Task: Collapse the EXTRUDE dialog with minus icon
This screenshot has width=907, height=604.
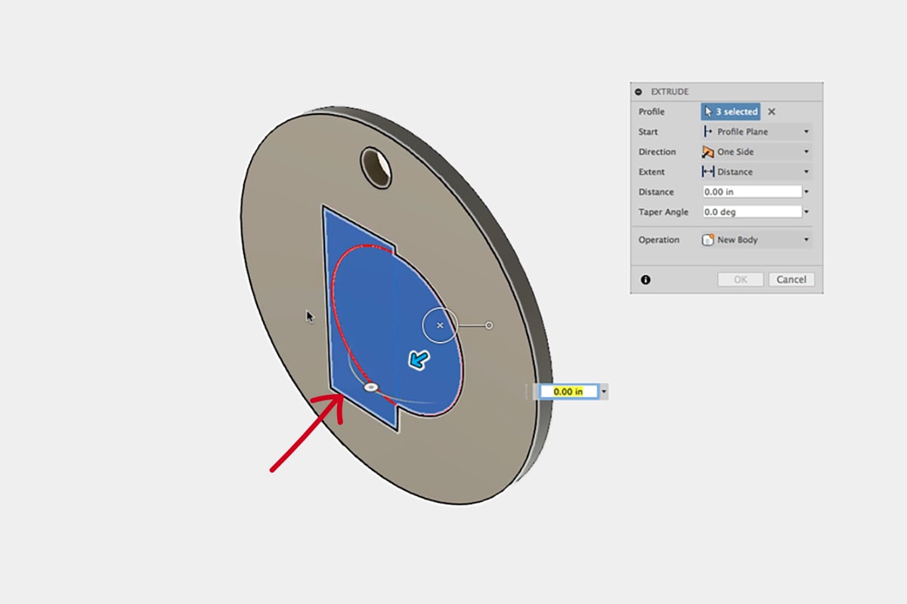Action: [x=639, y=91]
